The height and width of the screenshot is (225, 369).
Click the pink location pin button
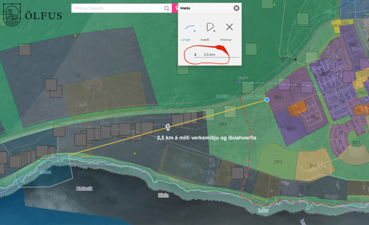click(x=175, y=8)
